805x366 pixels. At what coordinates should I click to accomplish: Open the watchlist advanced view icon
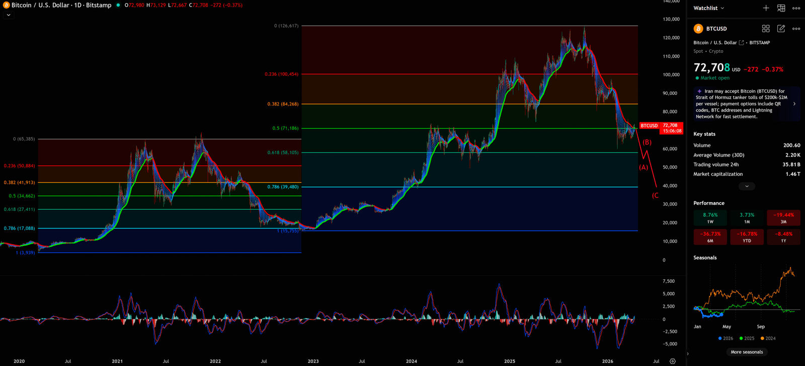tap(781, 8)
